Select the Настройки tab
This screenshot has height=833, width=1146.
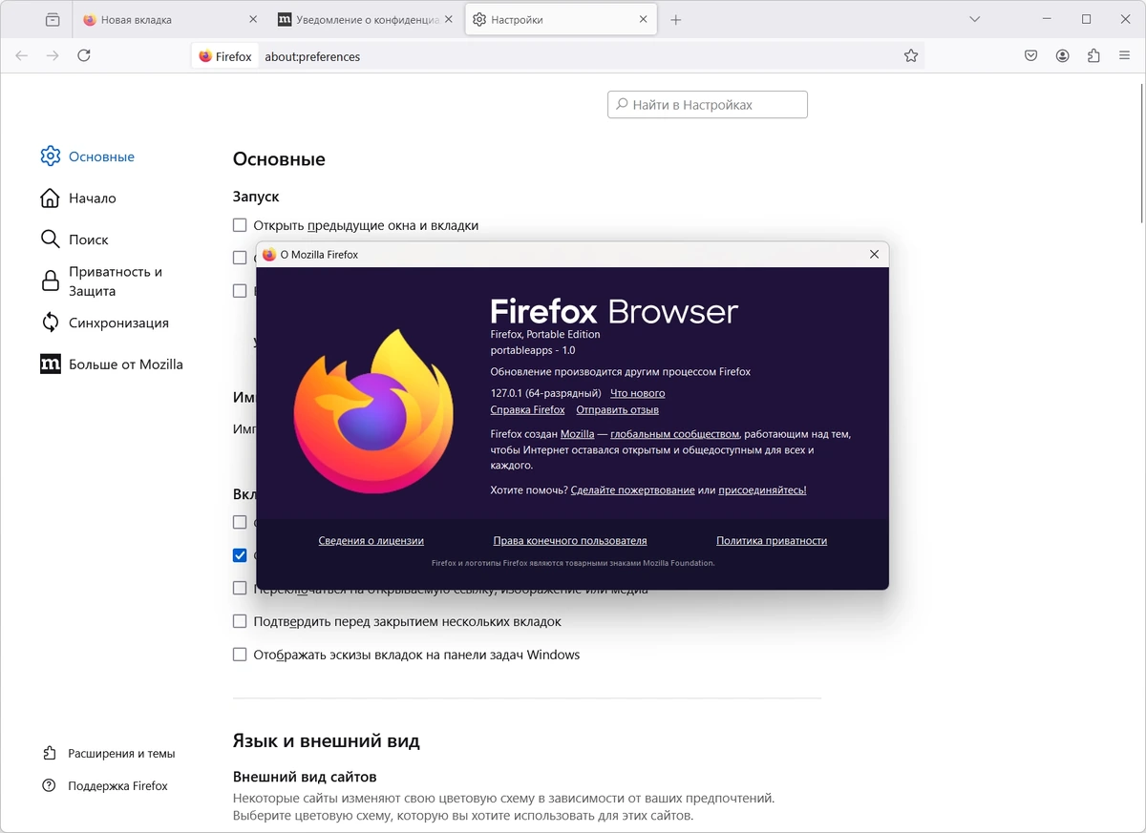(x=561, y=19)
